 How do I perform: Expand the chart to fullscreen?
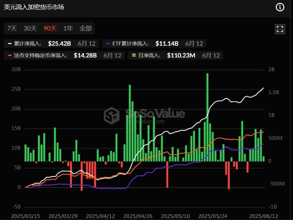(280, 29)
